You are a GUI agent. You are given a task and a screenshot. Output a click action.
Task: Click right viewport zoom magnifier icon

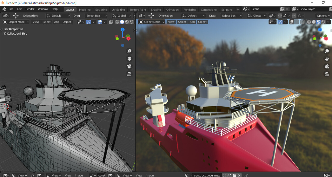tap(327, 51)
